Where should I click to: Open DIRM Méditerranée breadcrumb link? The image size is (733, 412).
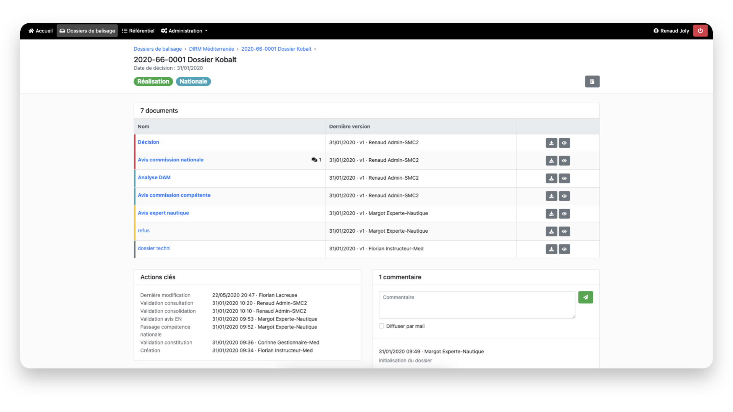211,49
